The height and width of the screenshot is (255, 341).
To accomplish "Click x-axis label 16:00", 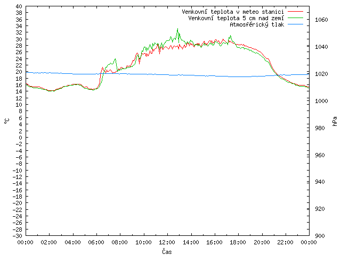I will [x=214, y=242].
